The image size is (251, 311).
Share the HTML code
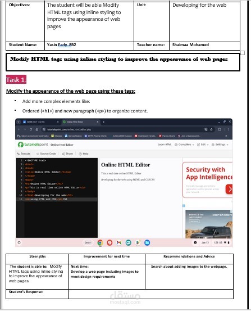(x=67, y=154)
